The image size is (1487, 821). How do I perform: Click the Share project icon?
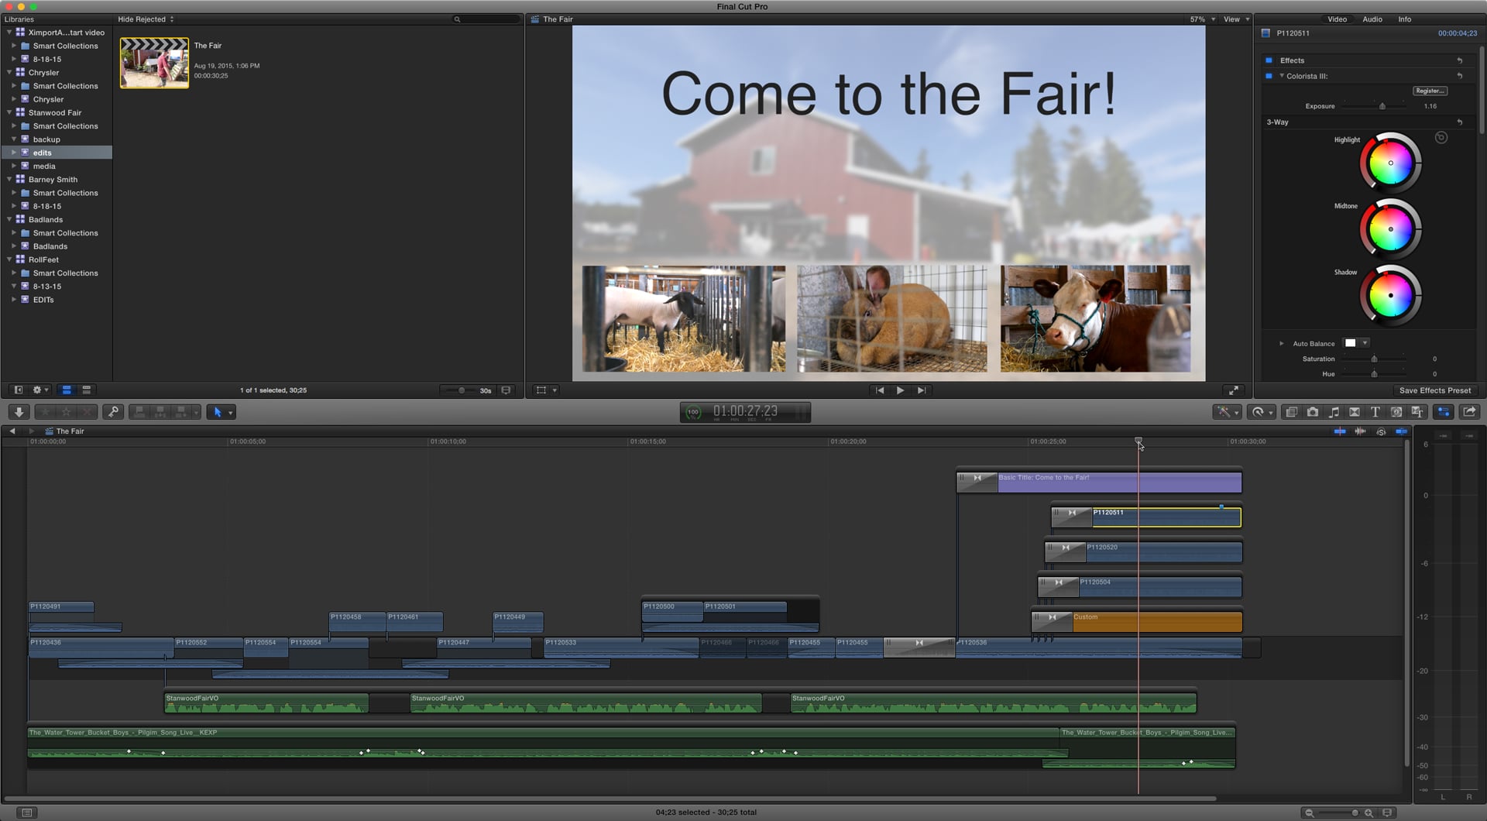[x=1469, y=412]
